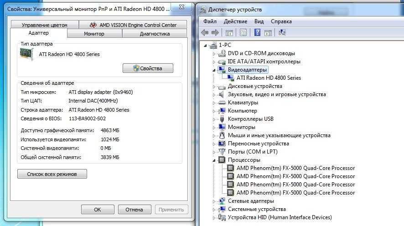This screenshot has height=226, width=404.
Task: Select the Адаптер tab
Action: point(39,33)
